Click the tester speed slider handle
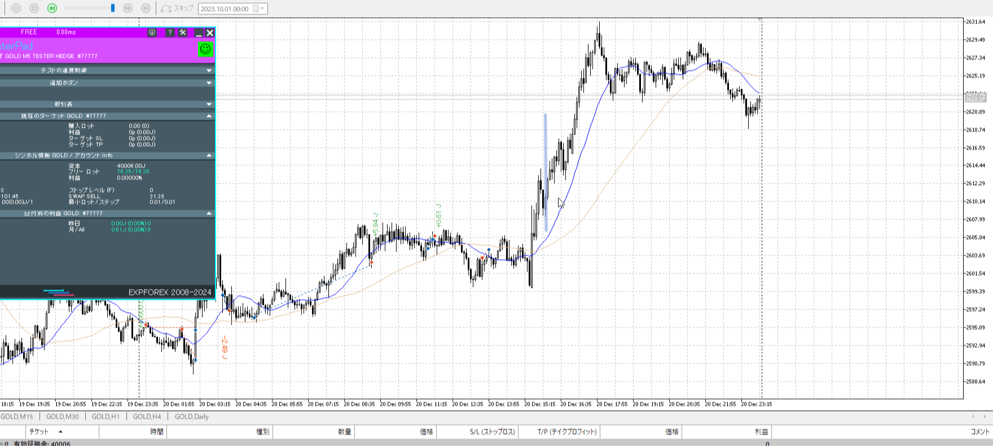 (113, 8)
